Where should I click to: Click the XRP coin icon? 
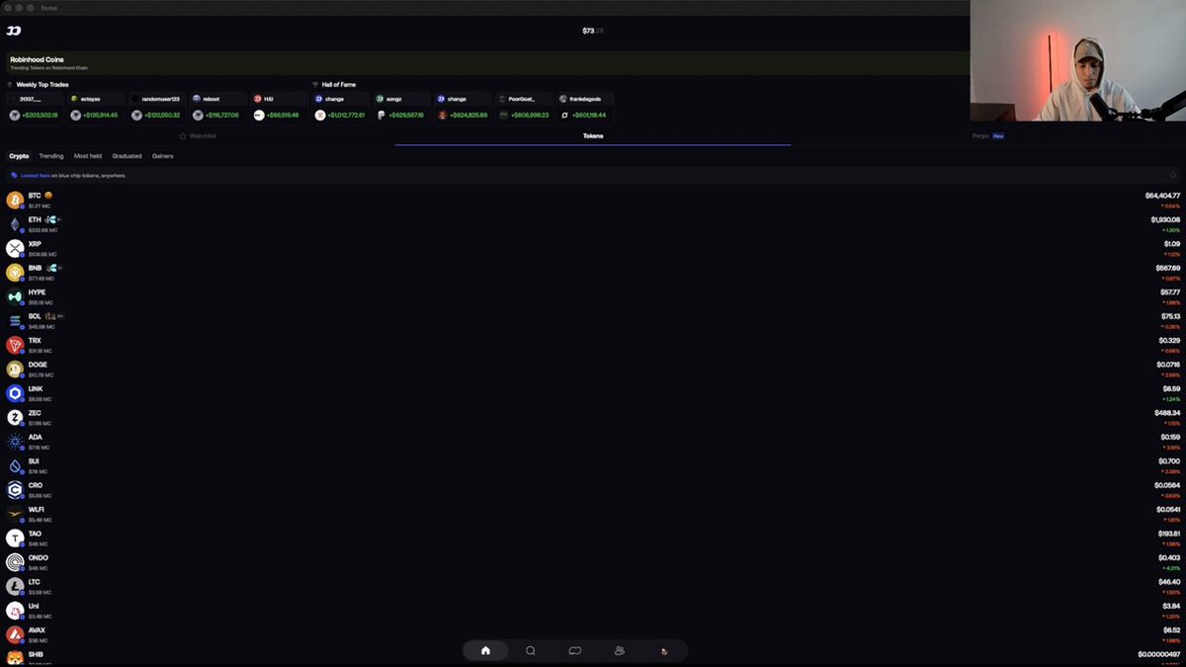[x=15, y=249]
